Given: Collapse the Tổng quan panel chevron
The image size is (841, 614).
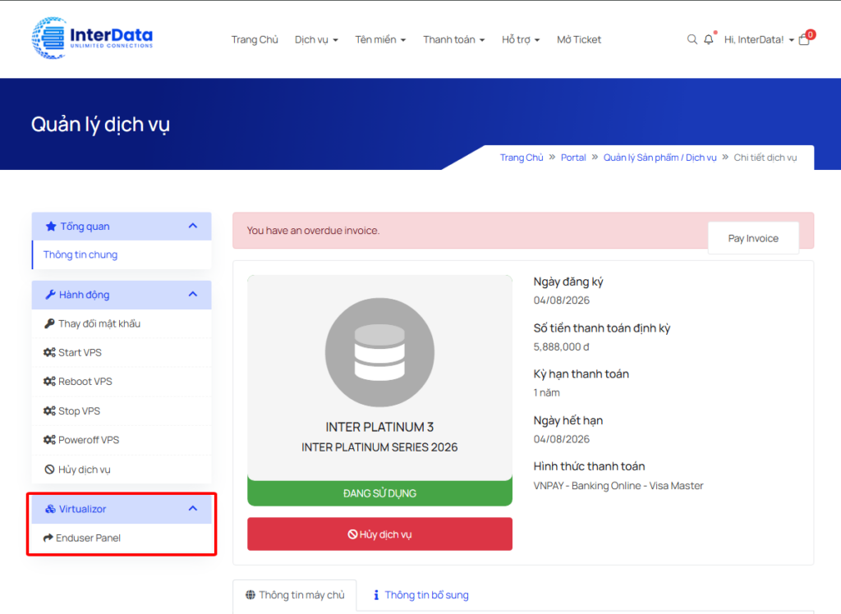Looking at the screenshot, I should click(193, 226).
